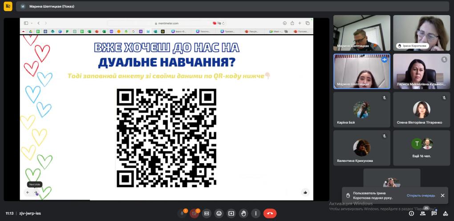Switch to the "Лекція..." Safari tab
Viewport: 454px width, 221px height.
click(x=252, y=31)
